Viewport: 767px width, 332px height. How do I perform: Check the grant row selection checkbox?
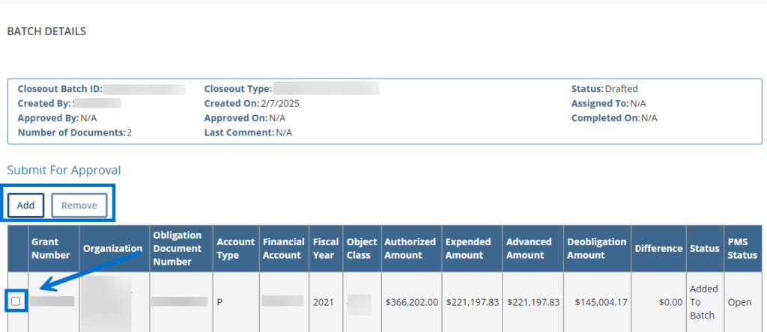pos(16,301)
